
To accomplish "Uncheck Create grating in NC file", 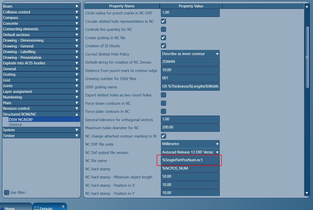I will point(163,38).
